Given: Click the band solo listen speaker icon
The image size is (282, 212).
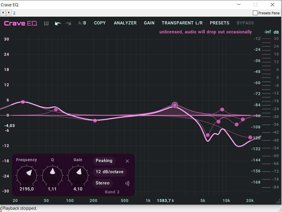Looking at the screenshot, I should click(127, 183).
